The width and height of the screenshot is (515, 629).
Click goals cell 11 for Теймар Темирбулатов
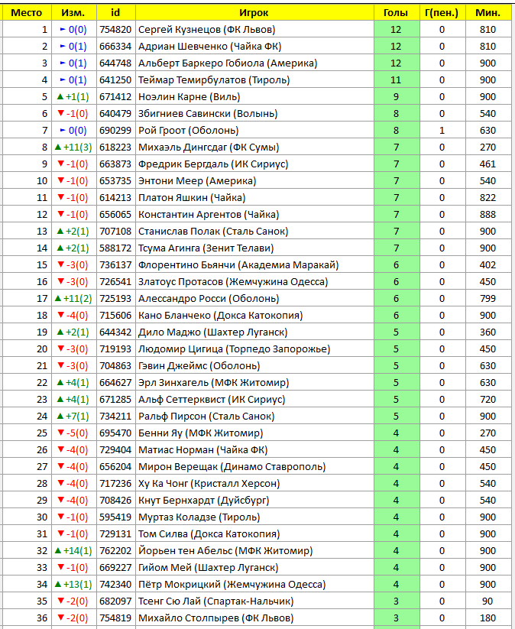tap(397, 80)
